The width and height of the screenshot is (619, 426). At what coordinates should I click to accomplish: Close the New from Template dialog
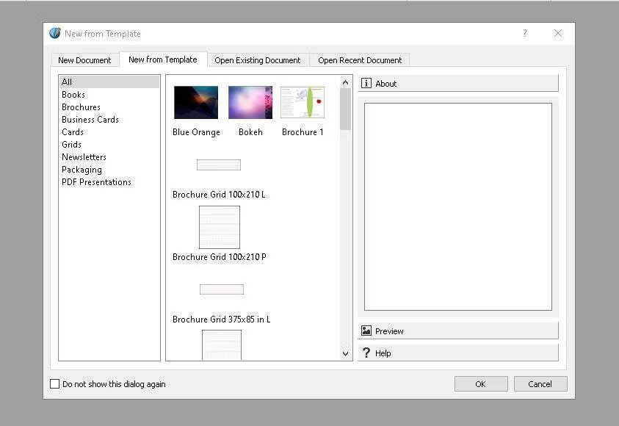click(x=558, y=33)
